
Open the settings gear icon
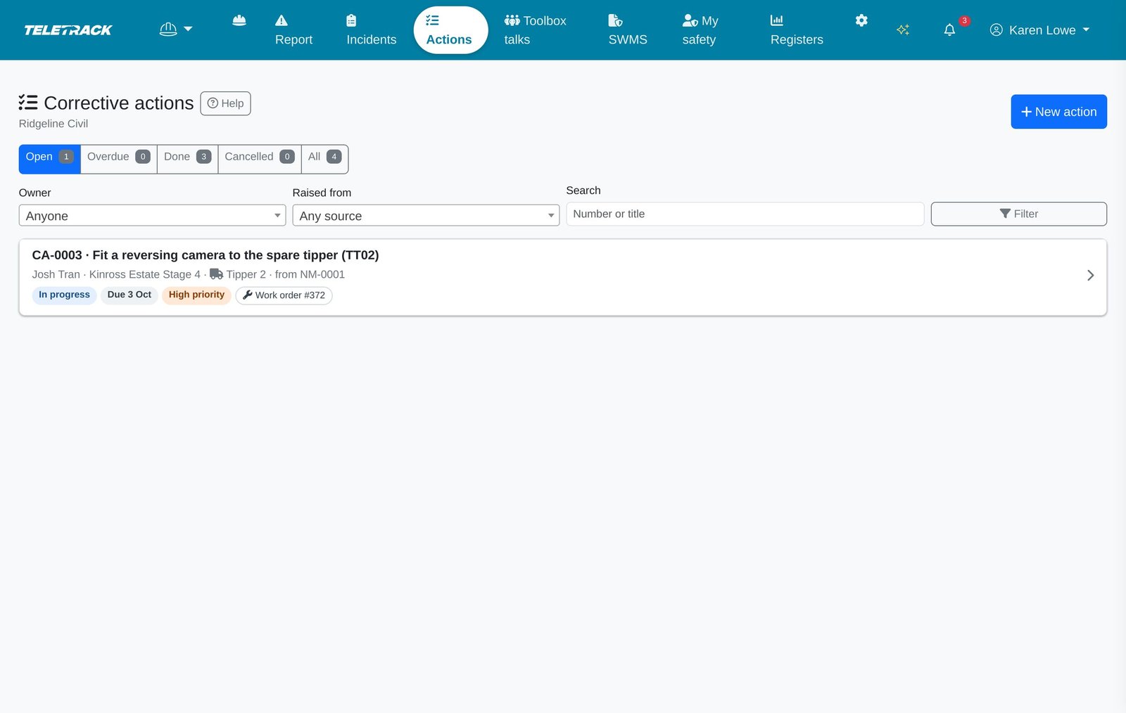pos(861,20)
